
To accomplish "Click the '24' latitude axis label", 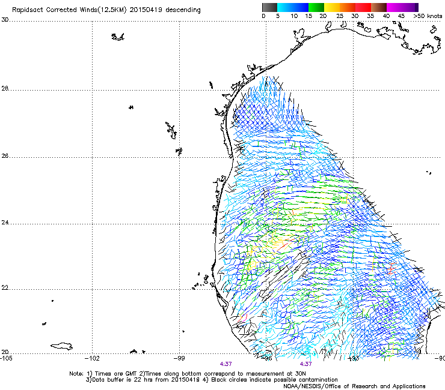I will pyautogui.click(x=5, y=223).
